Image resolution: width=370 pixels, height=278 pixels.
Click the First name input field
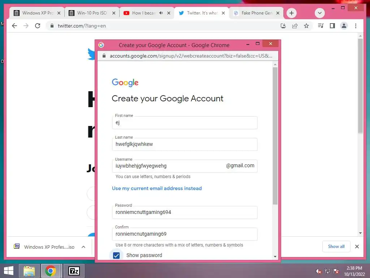click(x=185, y=122)
